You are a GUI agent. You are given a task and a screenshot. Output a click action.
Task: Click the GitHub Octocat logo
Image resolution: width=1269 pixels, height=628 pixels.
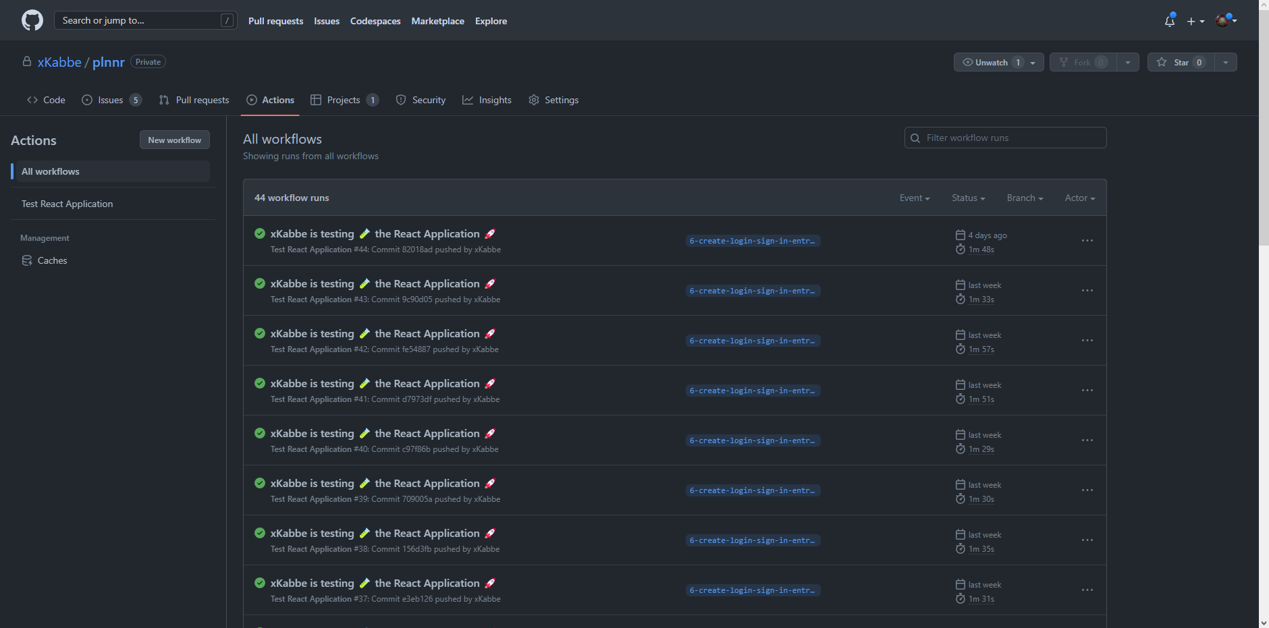(x=32, y=20)
